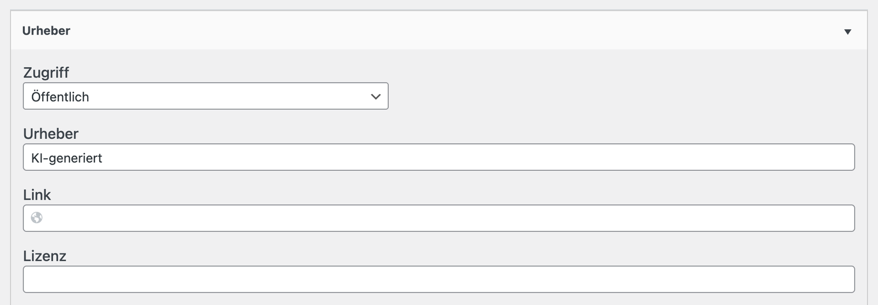Click the Lizenz field label

pos(44,256)
